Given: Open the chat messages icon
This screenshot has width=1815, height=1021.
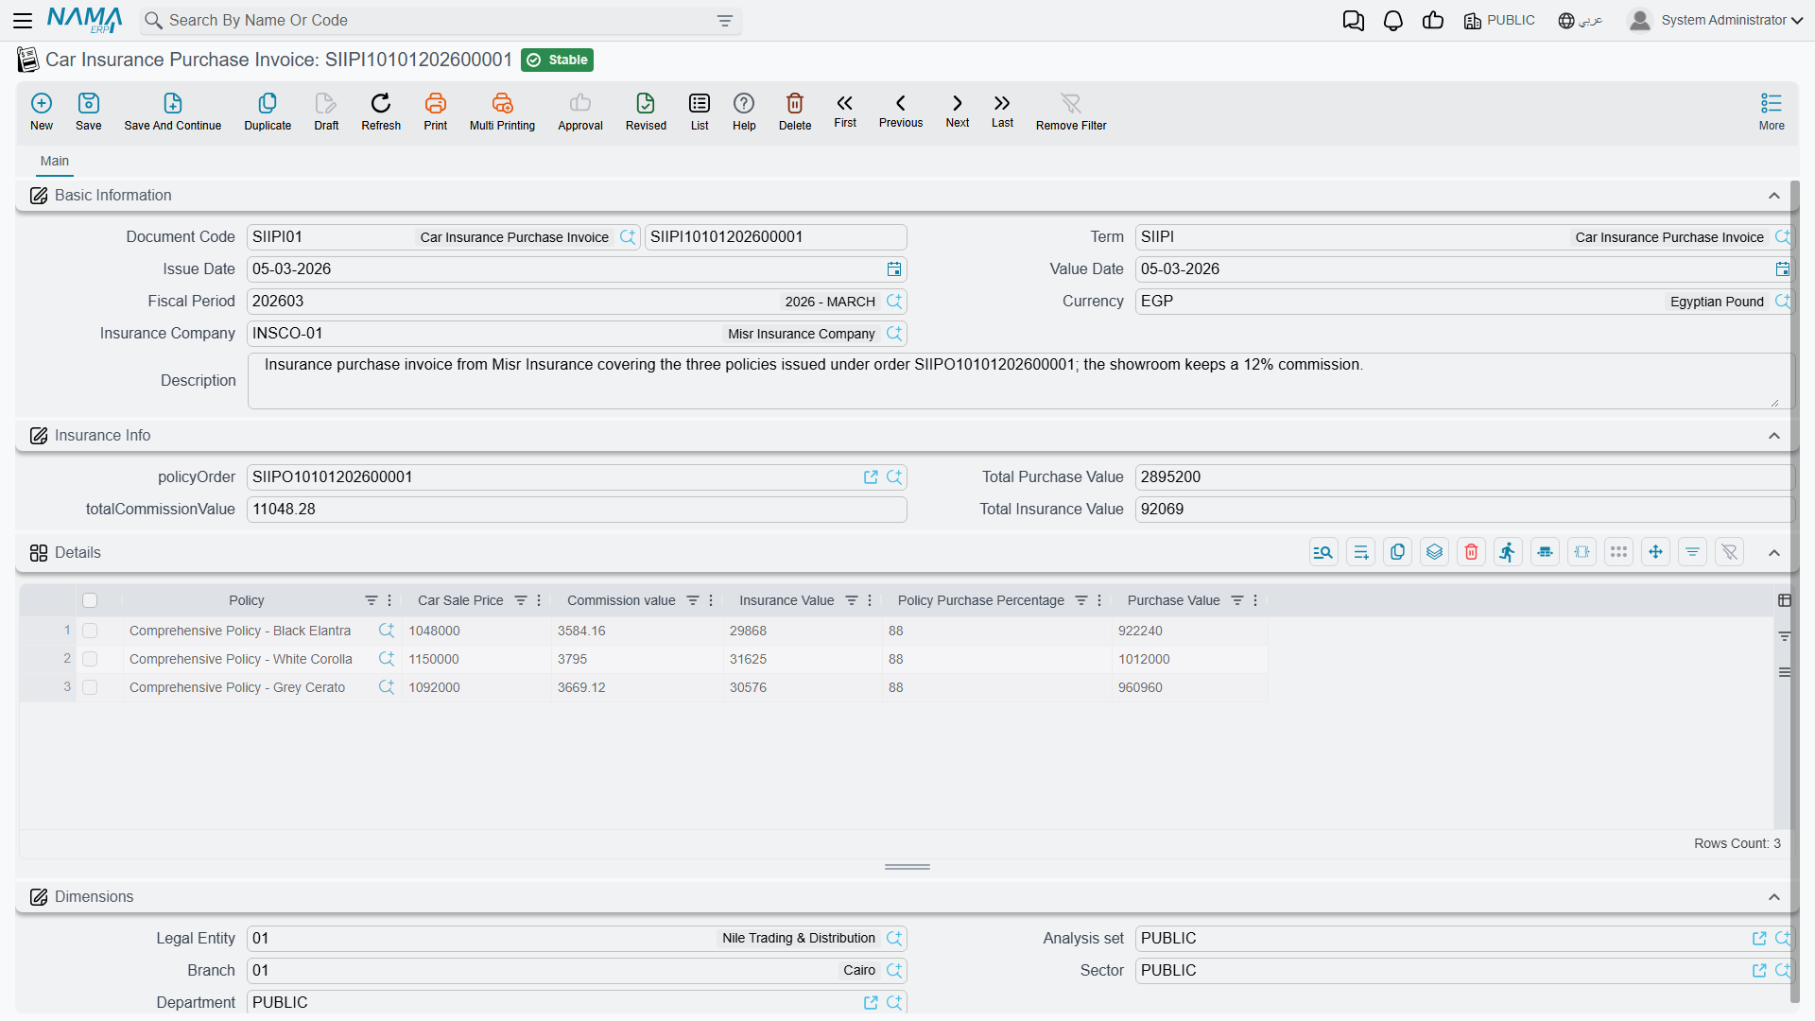Looking at the screenshot, I should [x=1353, y=20].
